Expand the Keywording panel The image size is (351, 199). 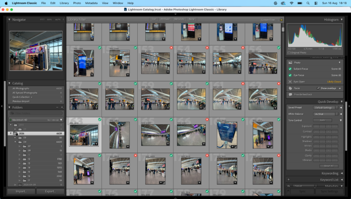pyautogui.click(x=342, y=173)
